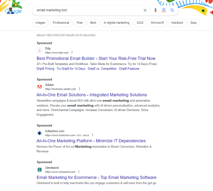Click the Drip advertiser name

[x=48, y=48]
